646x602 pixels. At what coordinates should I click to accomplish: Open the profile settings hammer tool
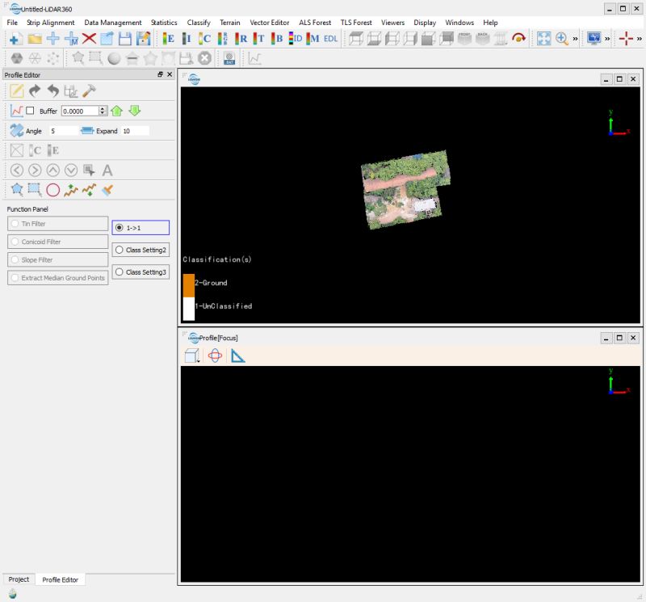89,91
